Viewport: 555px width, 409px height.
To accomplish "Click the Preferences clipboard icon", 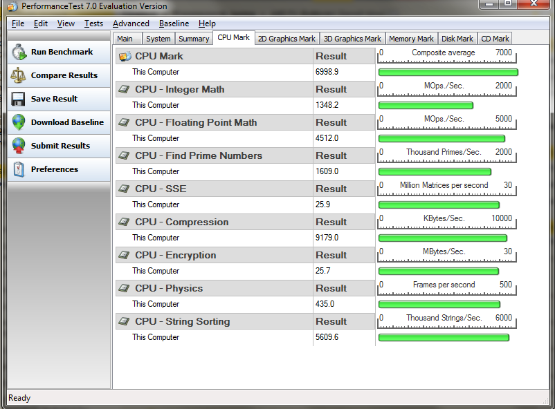I will (19, 169).
